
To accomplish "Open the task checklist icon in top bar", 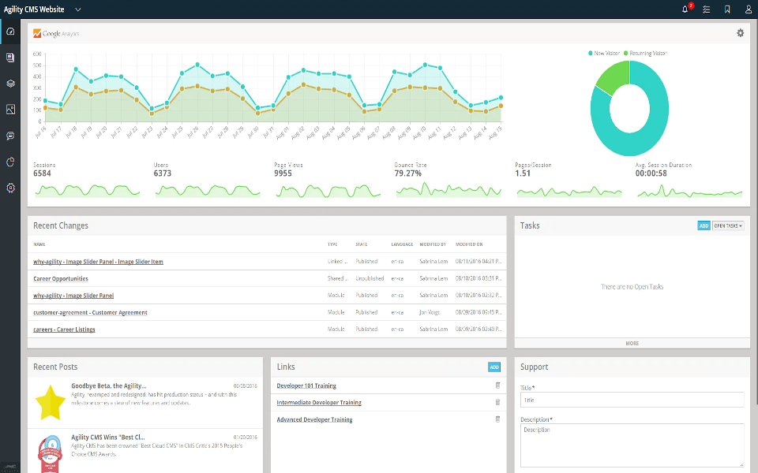I will pyautogui.click(x=706, y=9).
